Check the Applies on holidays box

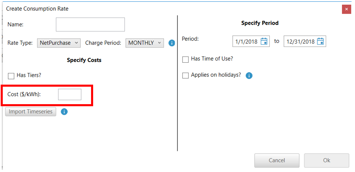coord(186,75)
